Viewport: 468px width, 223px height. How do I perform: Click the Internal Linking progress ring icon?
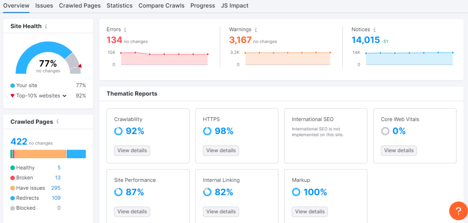pos(207,192)
